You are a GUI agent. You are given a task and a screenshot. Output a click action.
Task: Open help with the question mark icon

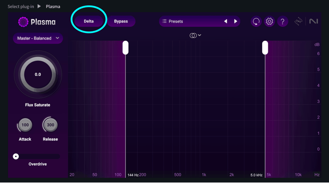(x=282, y=21)
